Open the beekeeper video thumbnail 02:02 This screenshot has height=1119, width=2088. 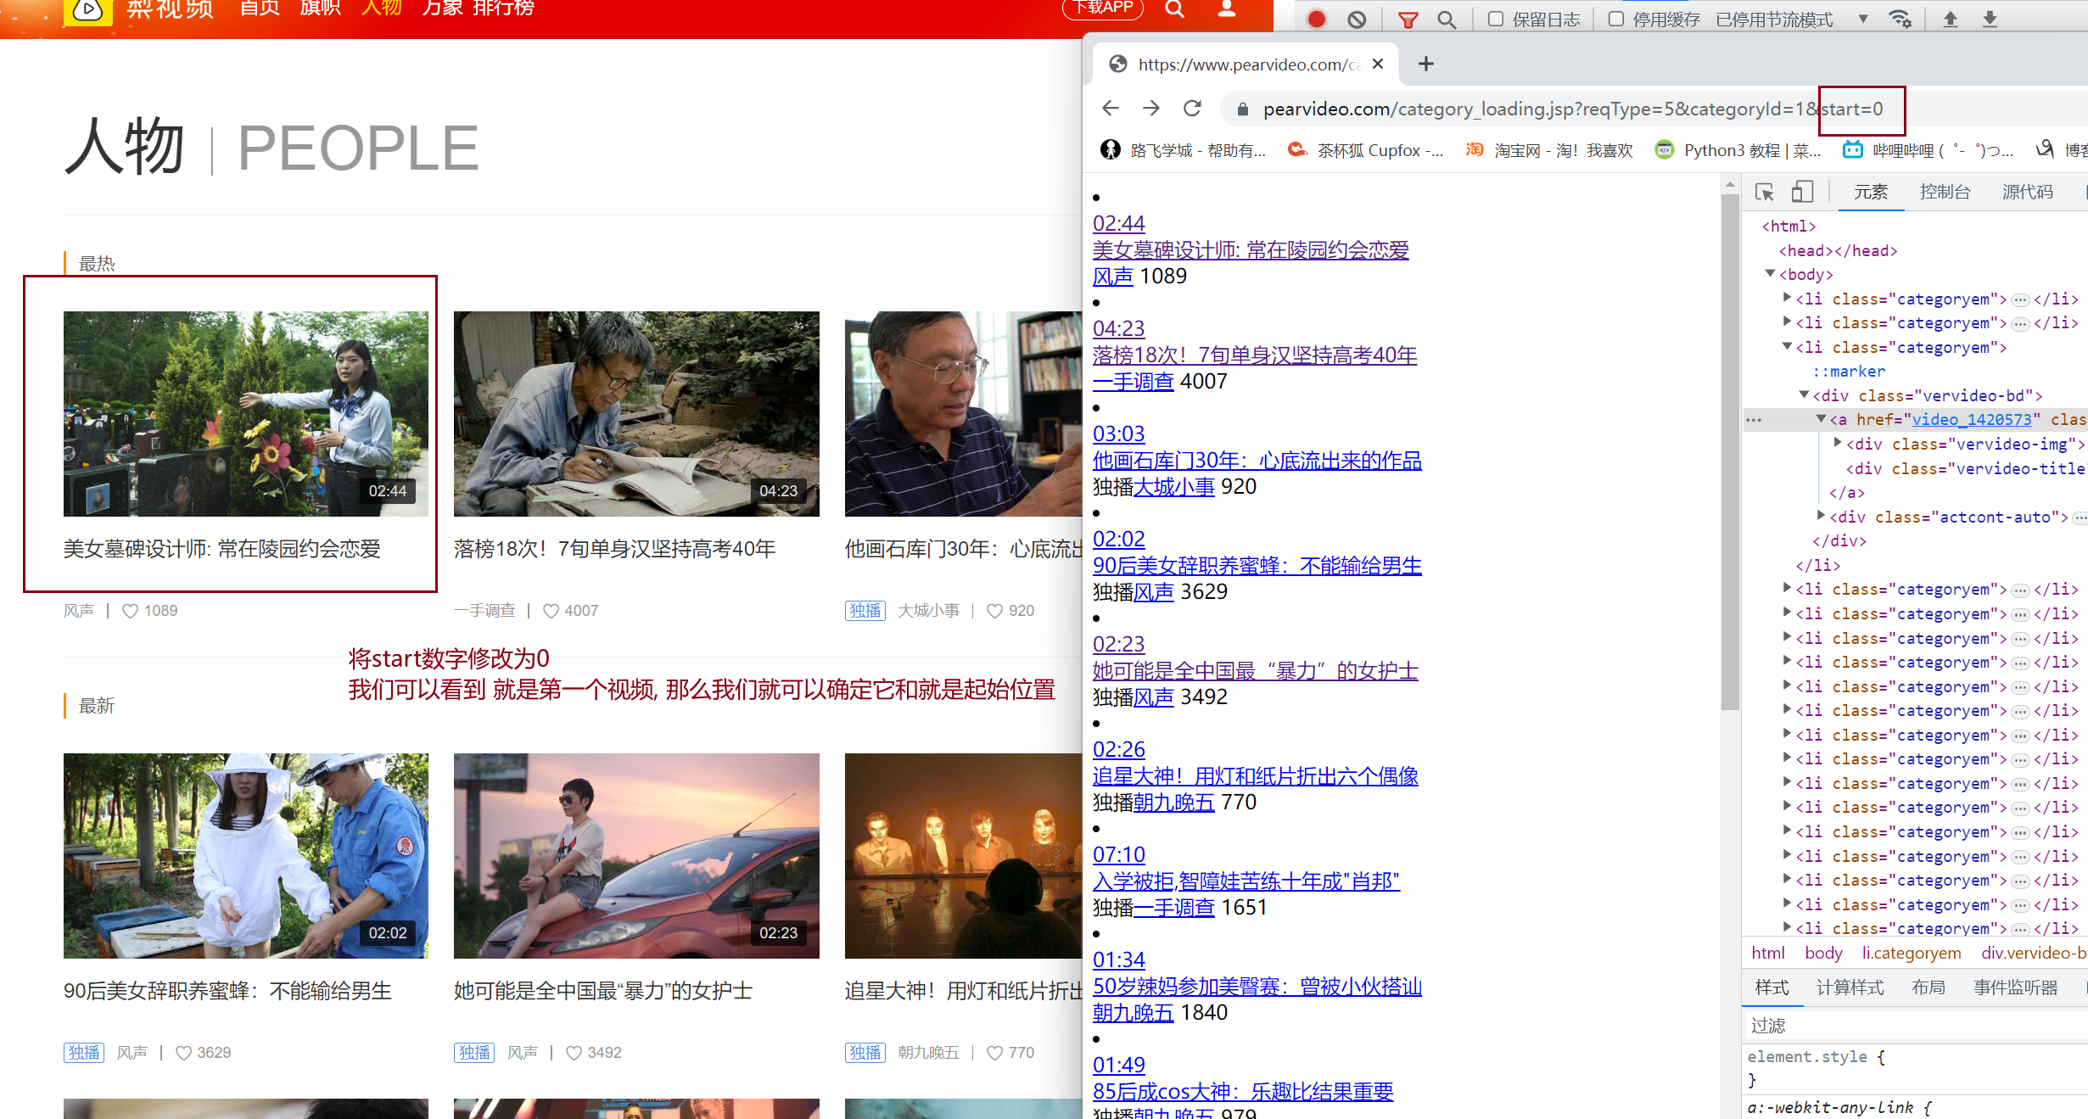click(246, 856)
